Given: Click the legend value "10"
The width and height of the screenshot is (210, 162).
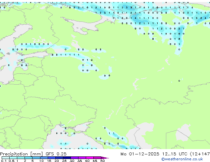Looking at the screenshot, I should pyautogui.click(x=41, y=161).
